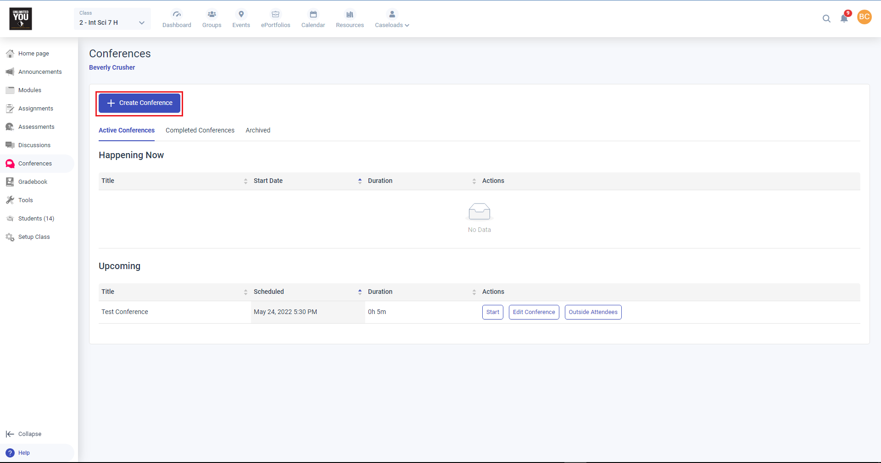Click the Help question mark icon

pos(10,453)
